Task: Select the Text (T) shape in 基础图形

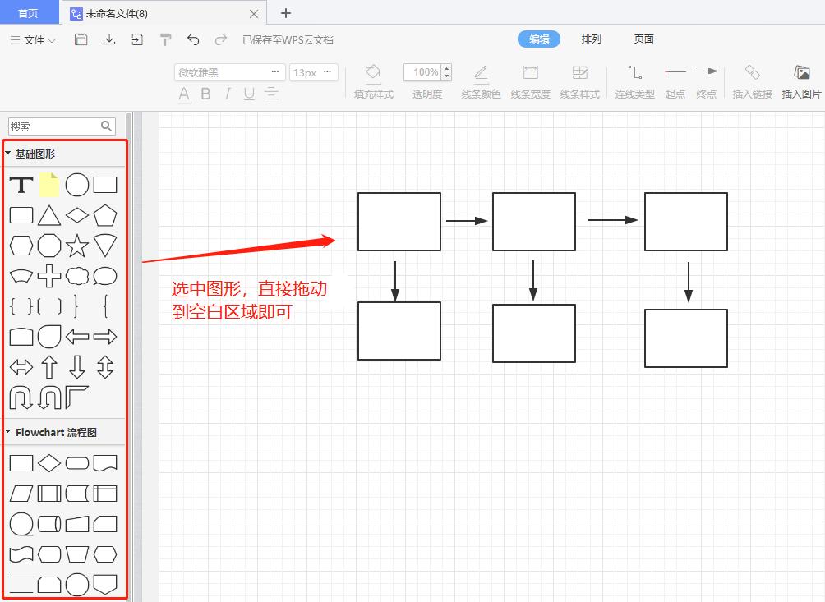Action: tap(21, 185)
